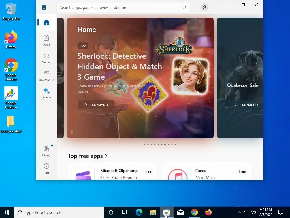Open the clock and date flyout
The image size is (290, 218).
(x=266, y=212)
